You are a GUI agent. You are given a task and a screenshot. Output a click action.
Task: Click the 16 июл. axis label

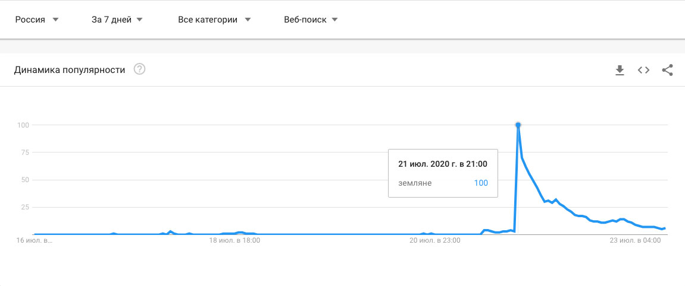click(35, 241)
